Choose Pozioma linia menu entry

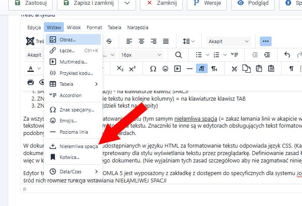(x=73, y=132)
